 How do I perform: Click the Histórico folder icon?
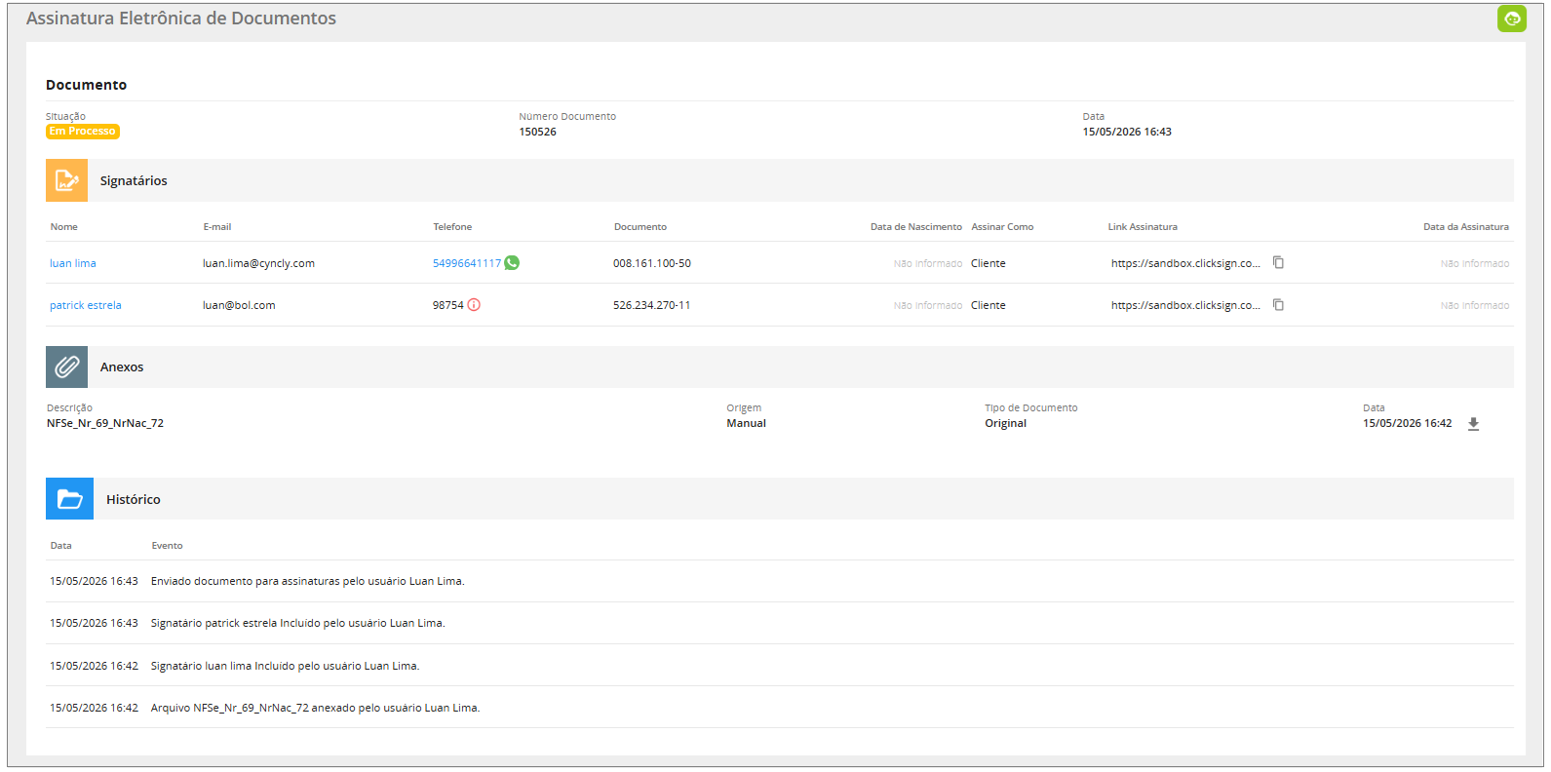pyautogui.click(x=69, y=498)
